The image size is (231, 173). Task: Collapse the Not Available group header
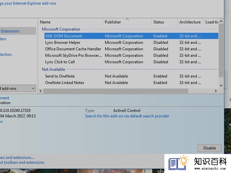tap(54, 69)
